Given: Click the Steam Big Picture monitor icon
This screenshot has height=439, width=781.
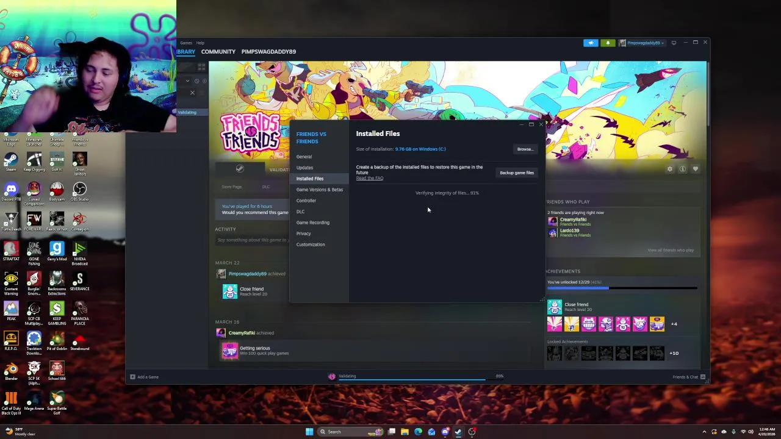Looking at the screenshot, I should click(674, 43).
